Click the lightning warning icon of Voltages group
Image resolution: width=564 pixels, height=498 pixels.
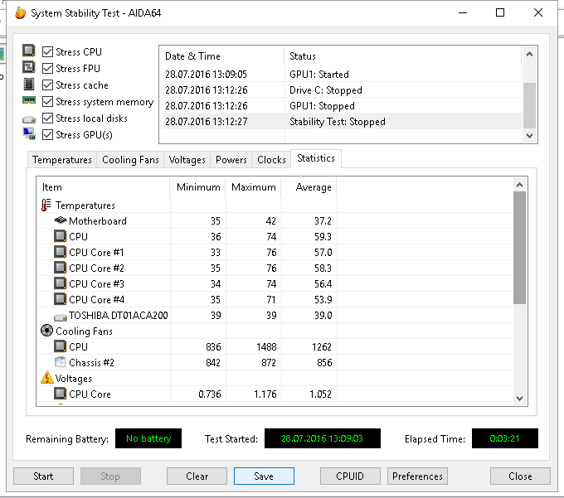pos(47,378)
